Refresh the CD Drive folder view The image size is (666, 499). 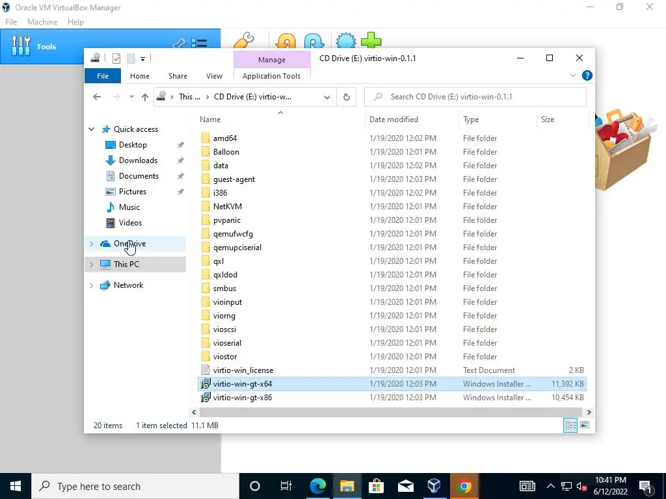coord(347,97)
